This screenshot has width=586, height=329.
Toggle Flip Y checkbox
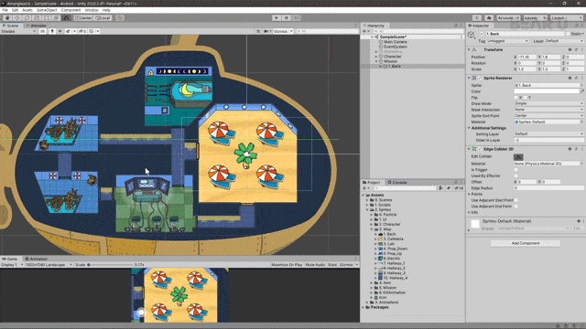click(x=526, y=98)
